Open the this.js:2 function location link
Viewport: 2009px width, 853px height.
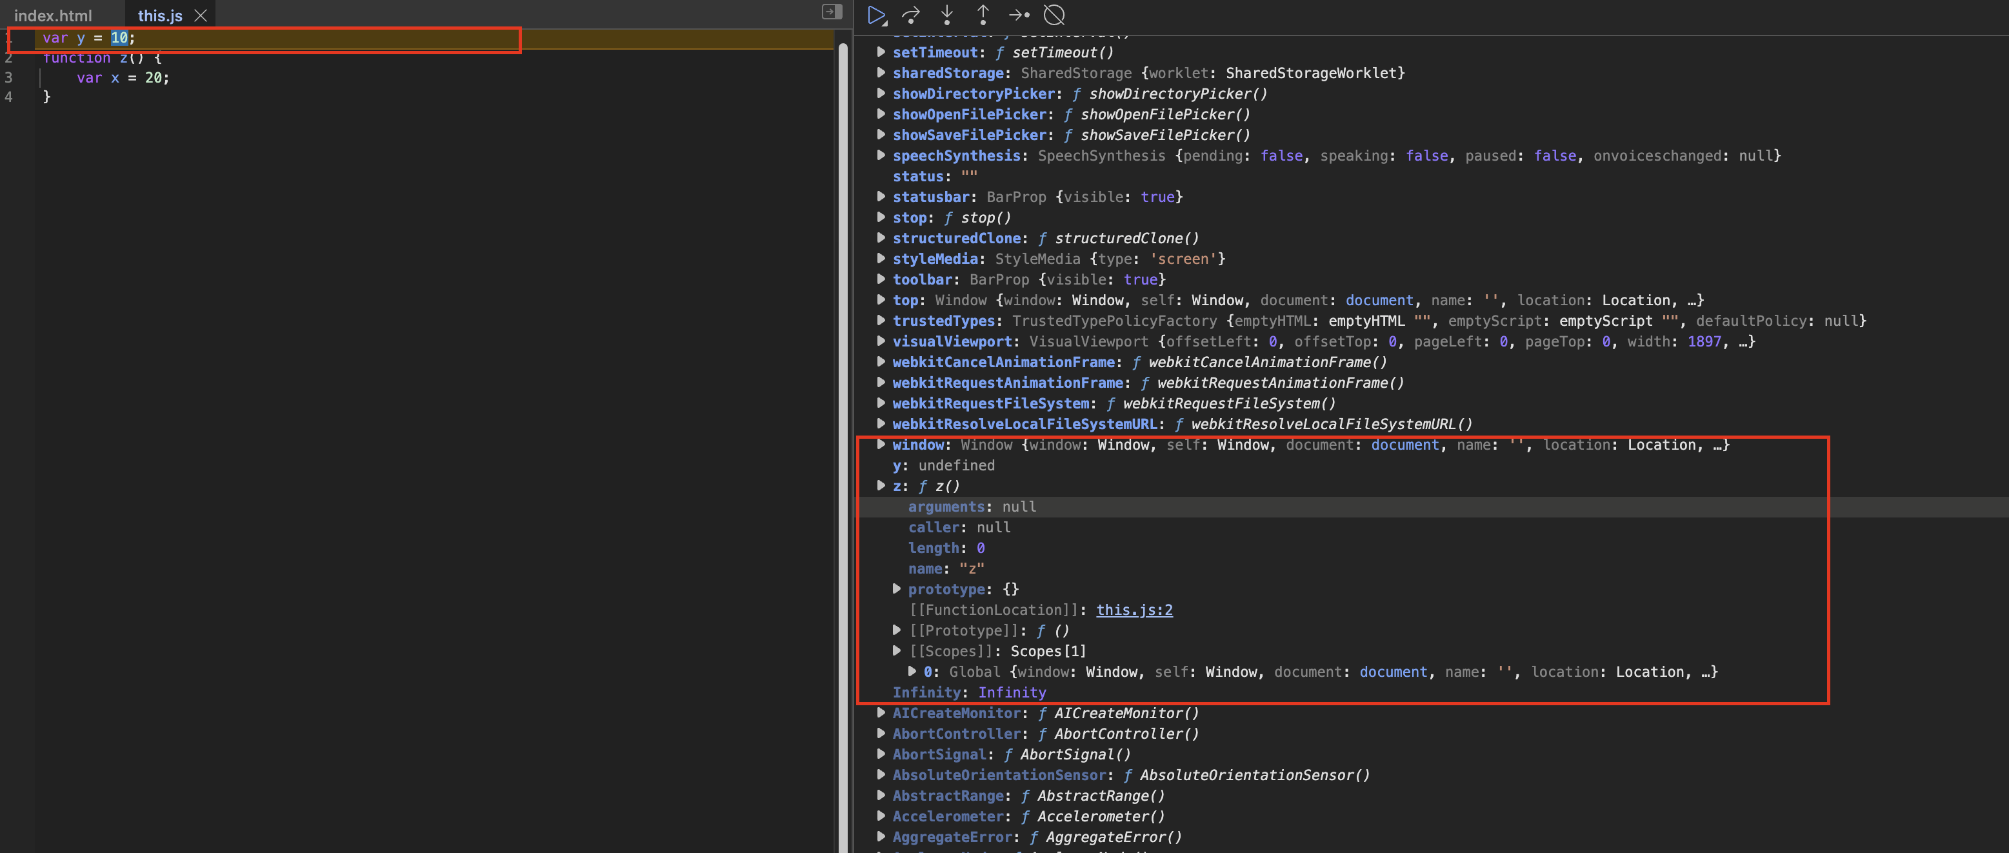click(x=1134, y=610)
